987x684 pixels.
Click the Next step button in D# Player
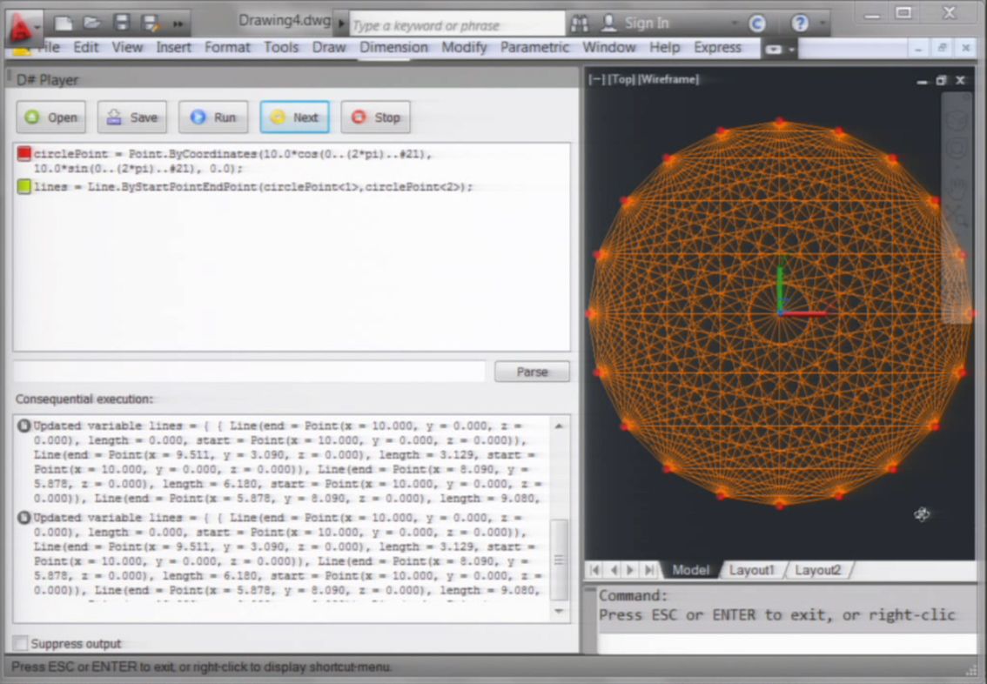[x=294, y=117]
